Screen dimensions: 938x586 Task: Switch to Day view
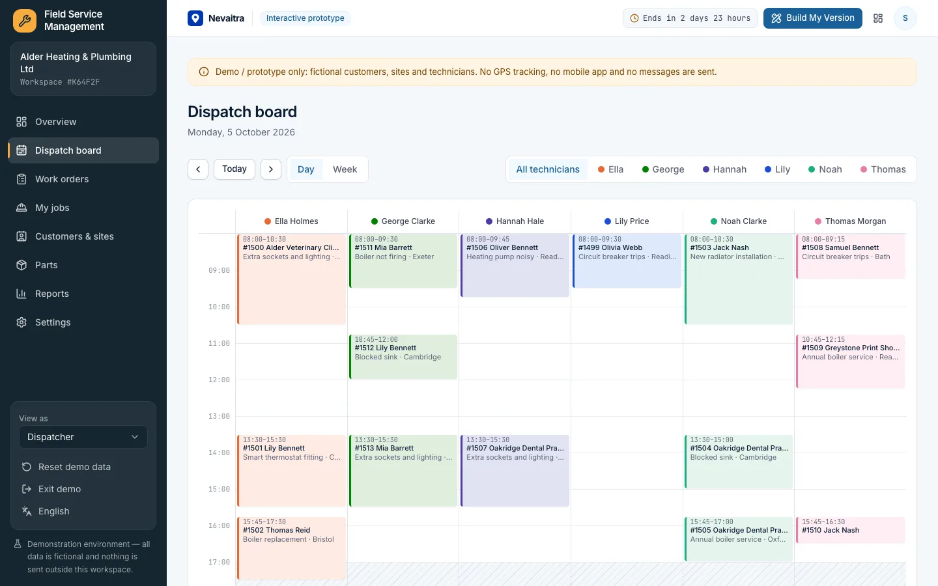(x=306, y=169)
